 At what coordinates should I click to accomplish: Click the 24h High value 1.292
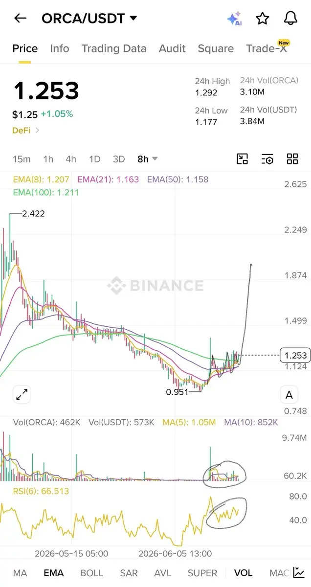[206, 92]
